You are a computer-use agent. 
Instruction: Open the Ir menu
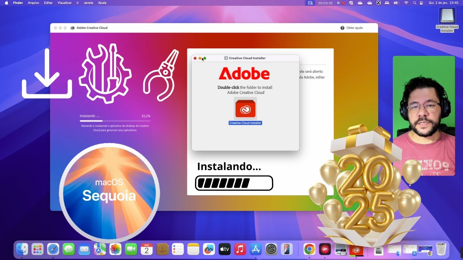point(77,3)
